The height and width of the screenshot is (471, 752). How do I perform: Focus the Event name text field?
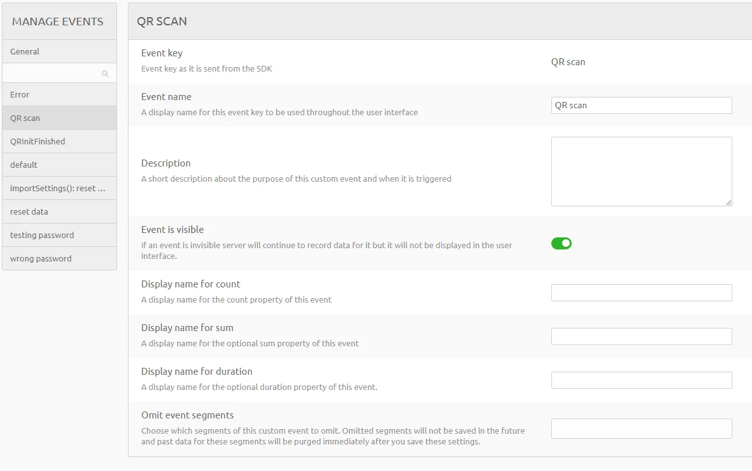pyautogui.click(x=641, y=105)
